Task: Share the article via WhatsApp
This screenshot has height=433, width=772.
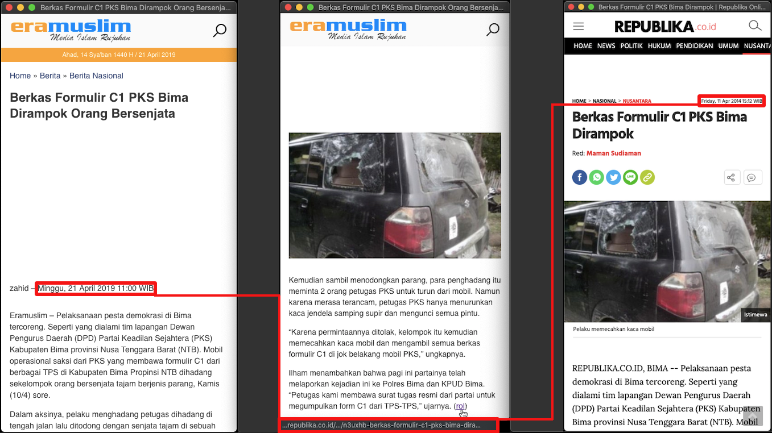Action: [x=596, y=177]
